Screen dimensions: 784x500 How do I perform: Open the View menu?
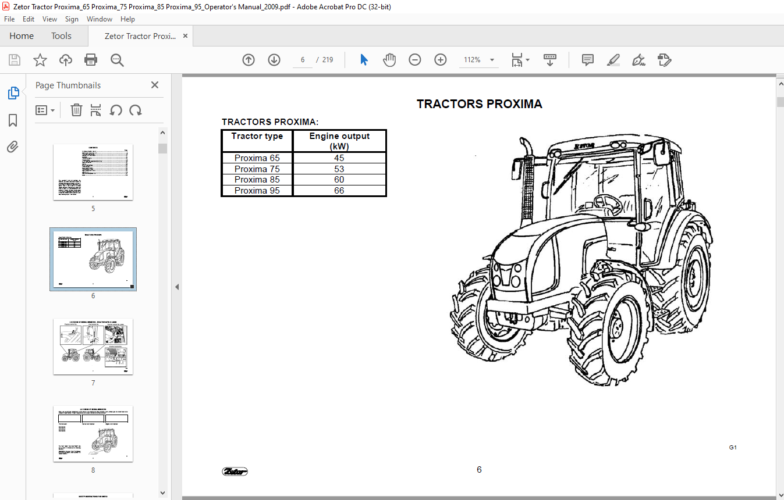[x=50, y=19]
